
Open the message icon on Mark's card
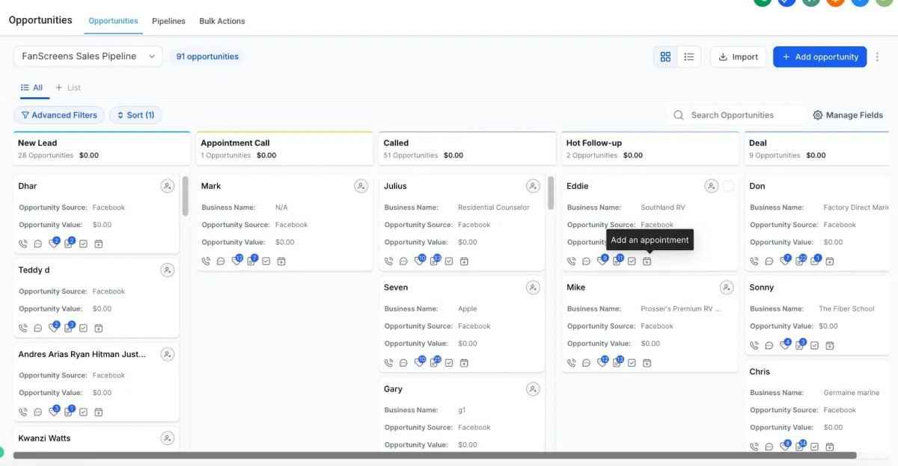[221, 261]
